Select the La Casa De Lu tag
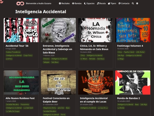 103,108
